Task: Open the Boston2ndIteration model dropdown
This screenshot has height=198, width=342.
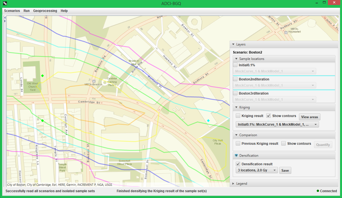Action: (275, 85)
